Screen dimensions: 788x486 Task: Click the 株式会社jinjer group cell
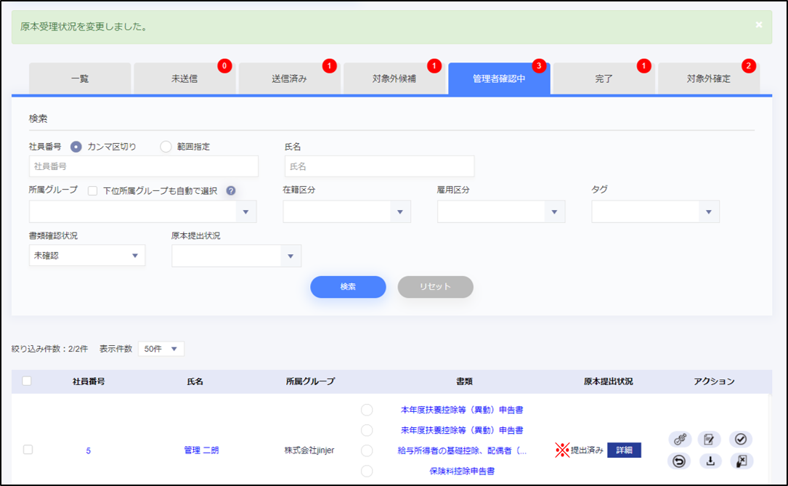[309, 450]
